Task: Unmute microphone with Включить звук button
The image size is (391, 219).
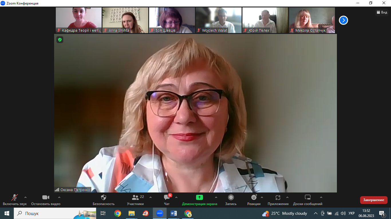Action: pos(15,200)
